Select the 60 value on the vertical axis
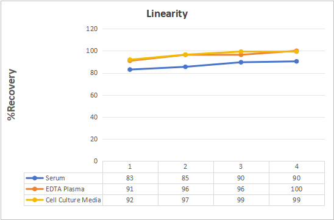The image size is (334, 220). [93, 95]
